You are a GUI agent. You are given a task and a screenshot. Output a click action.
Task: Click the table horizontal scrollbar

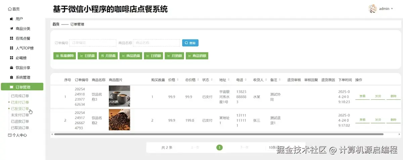click(x=218, y=134)
